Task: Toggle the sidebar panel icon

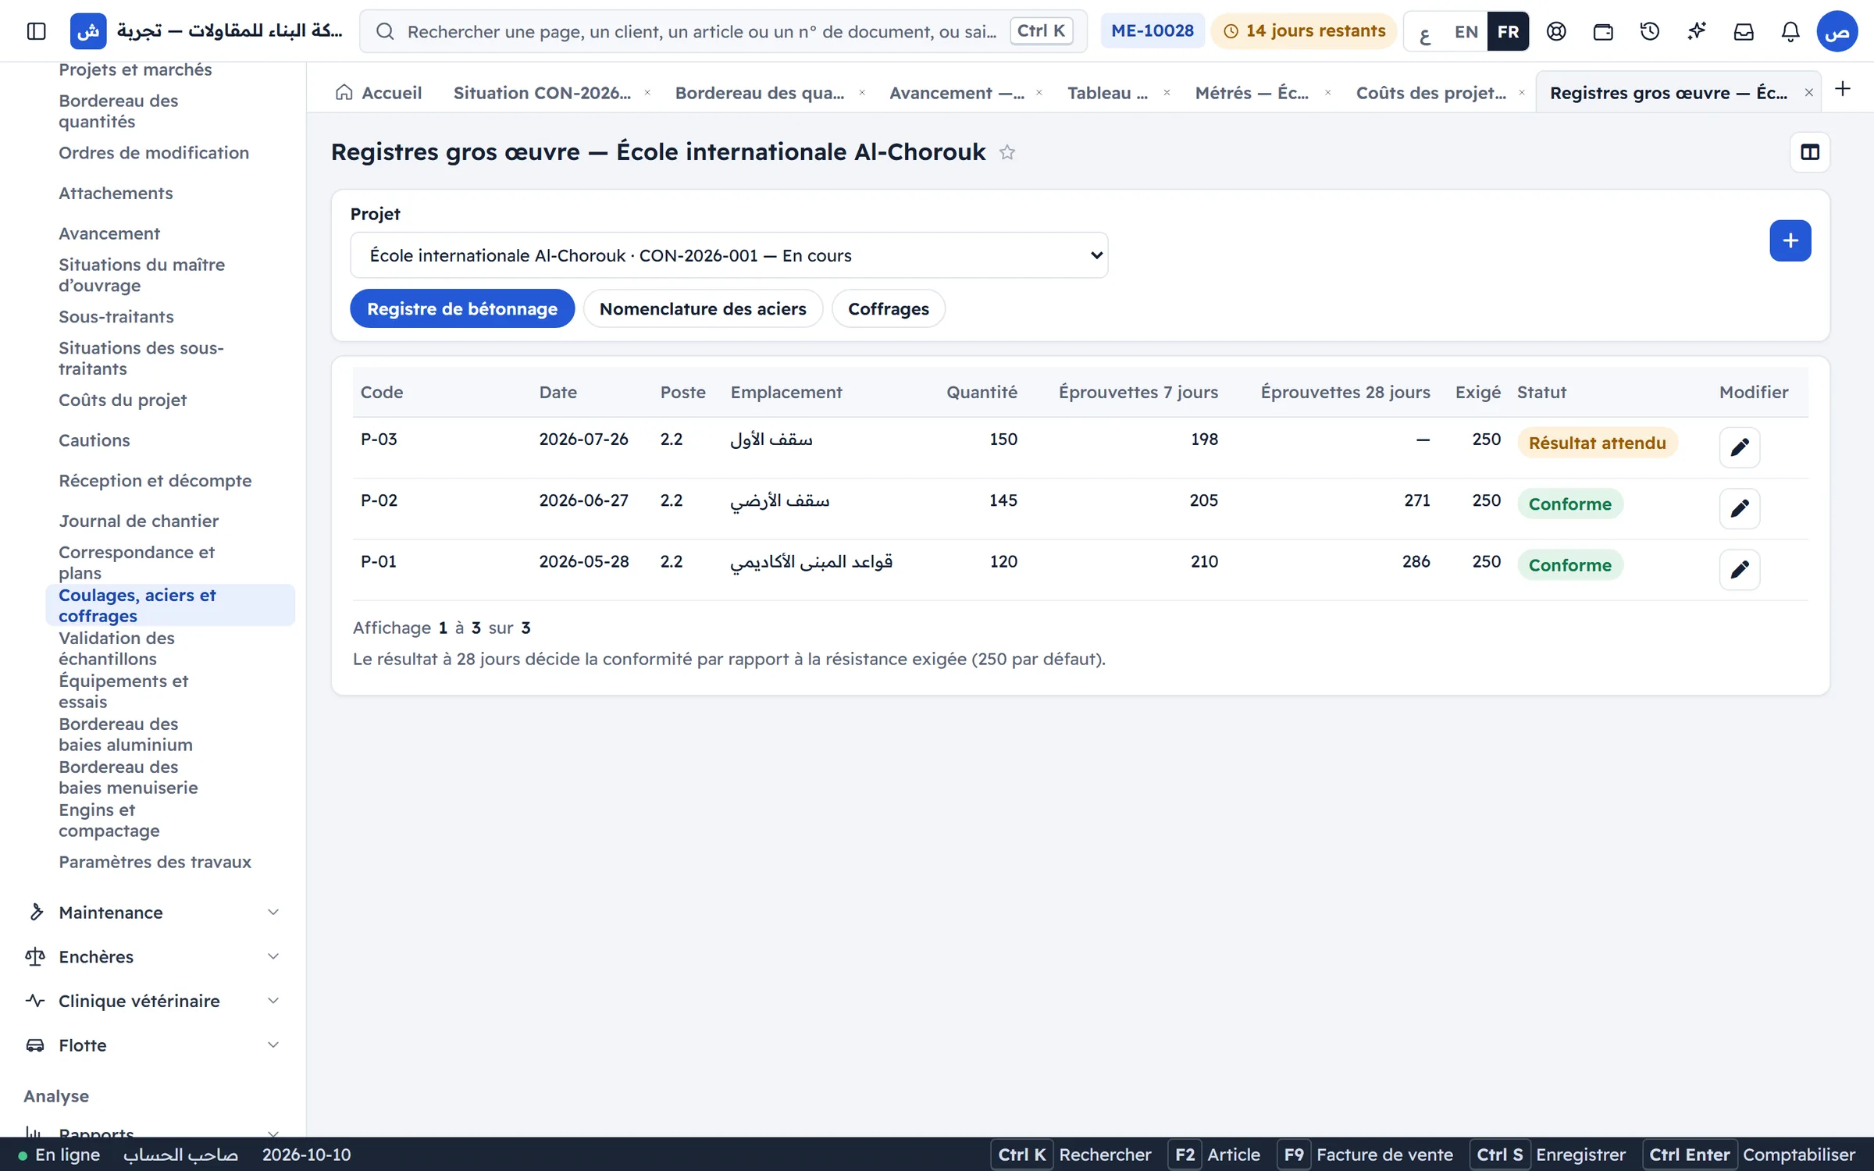Action: tap(36, 31)
